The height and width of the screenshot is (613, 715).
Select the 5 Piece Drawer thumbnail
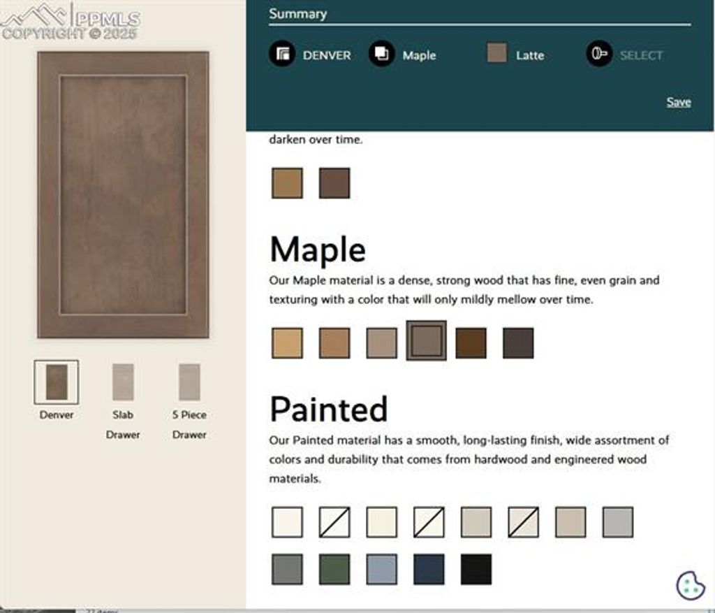(x=189, y=382)
